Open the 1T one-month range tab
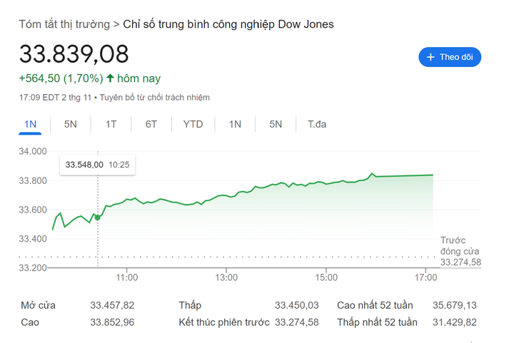The image size is (514, 343). (x=111, y=124)
